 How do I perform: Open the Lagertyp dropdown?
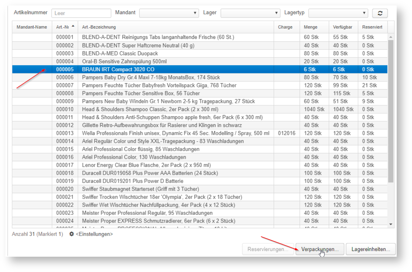(x=338, y=13)
